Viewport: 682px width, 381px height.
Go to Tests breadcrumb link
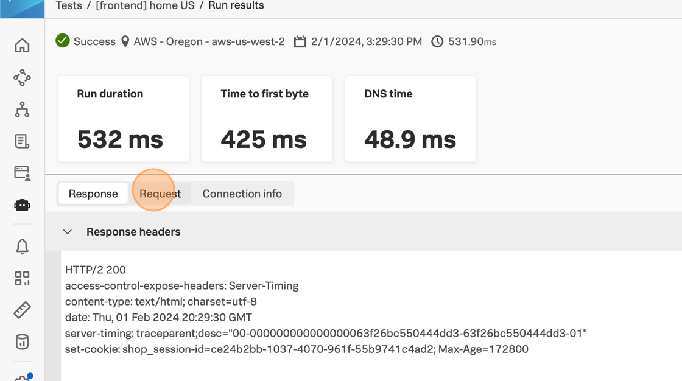tap(69, 5)
